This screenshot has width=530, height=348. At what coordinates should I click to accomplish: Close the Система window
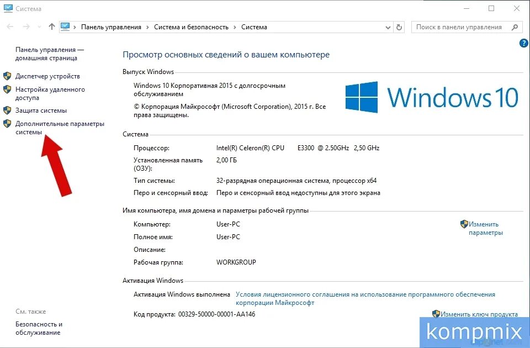click(517, 8)
